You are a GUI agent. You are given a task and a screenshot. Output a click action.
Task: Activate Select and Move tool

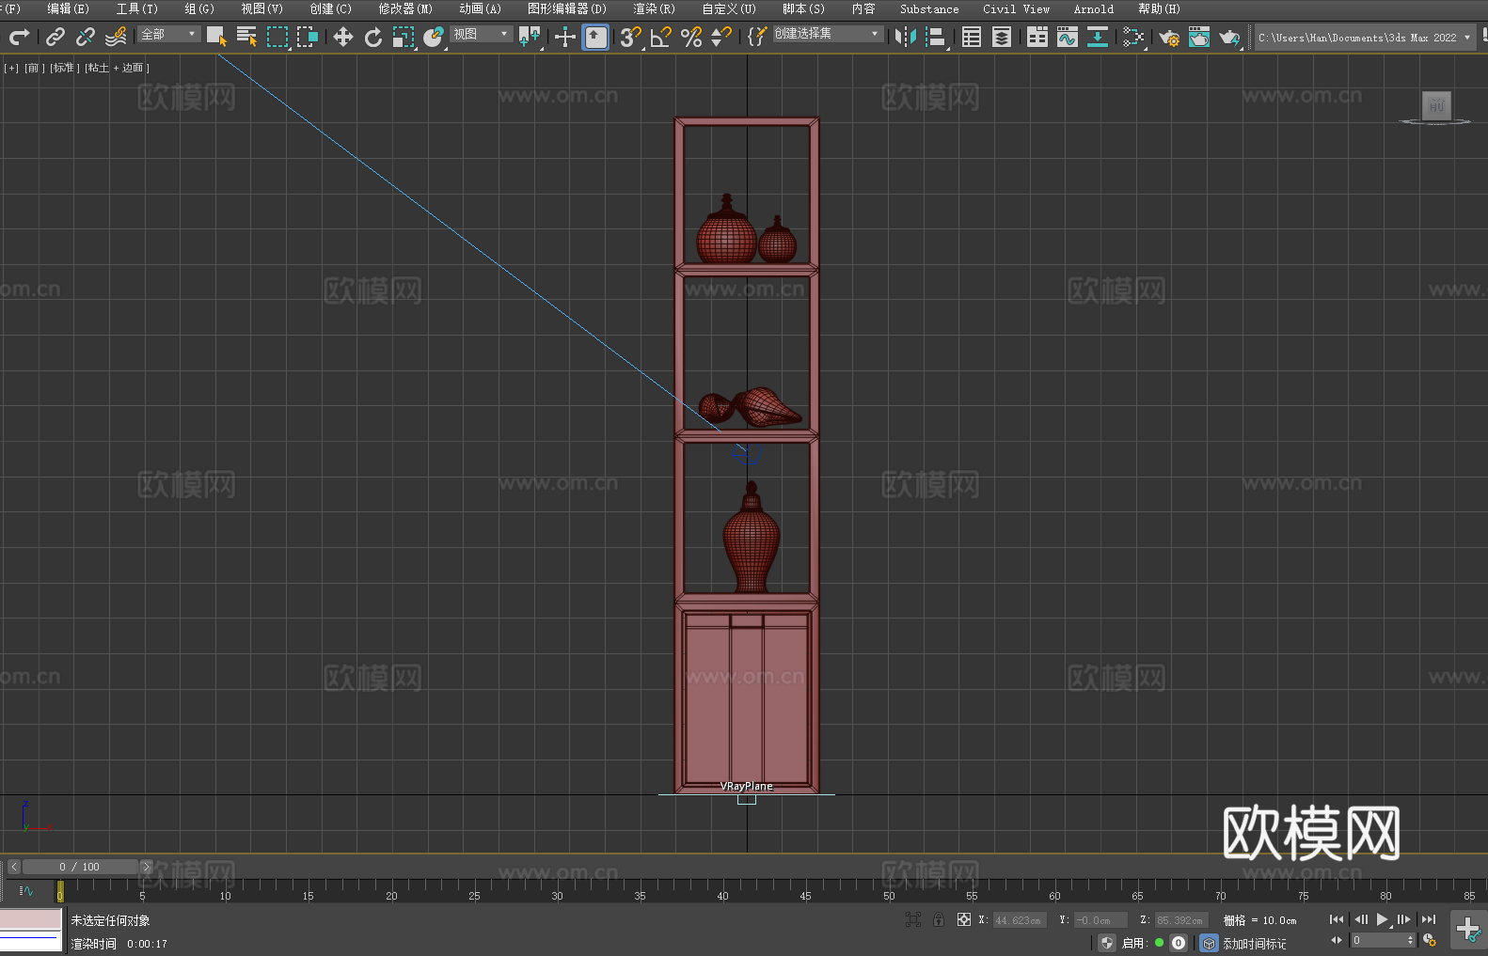tap(343, 37)
